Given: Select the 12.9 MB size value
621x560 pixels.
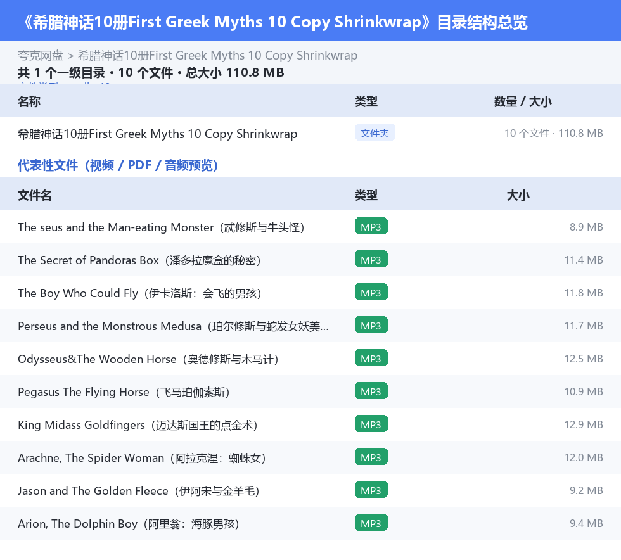Looking at the screenshot, I should pos(584,424).
